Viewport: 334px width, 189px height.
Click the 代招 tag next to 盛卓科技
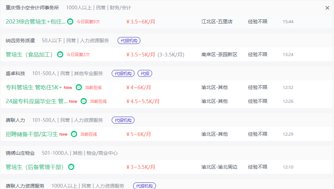[x=145, y=73]
